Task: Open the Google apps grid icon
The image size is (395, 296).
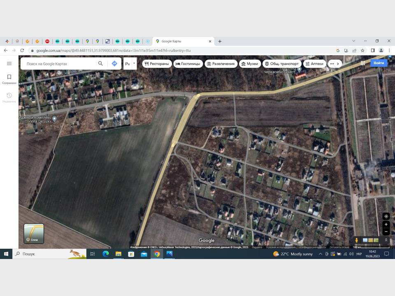Action: (363, 63)
